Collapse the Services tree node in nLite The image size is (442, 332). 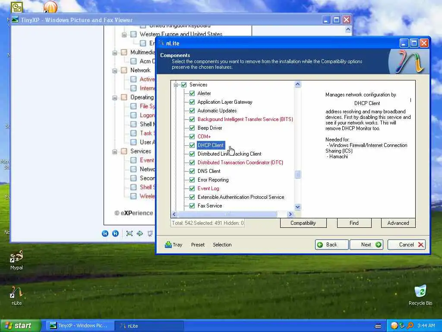coord(176,85)
